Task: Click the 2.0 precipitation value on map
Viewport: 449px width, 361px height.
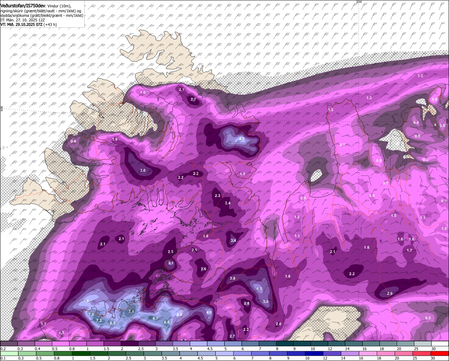Action: coord(279,324)
